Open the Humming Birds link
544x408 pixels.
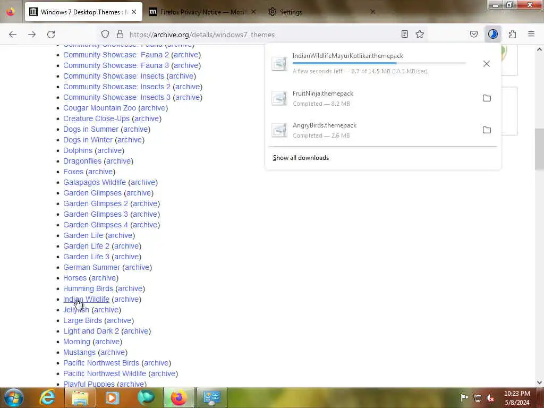coord(88,288)
